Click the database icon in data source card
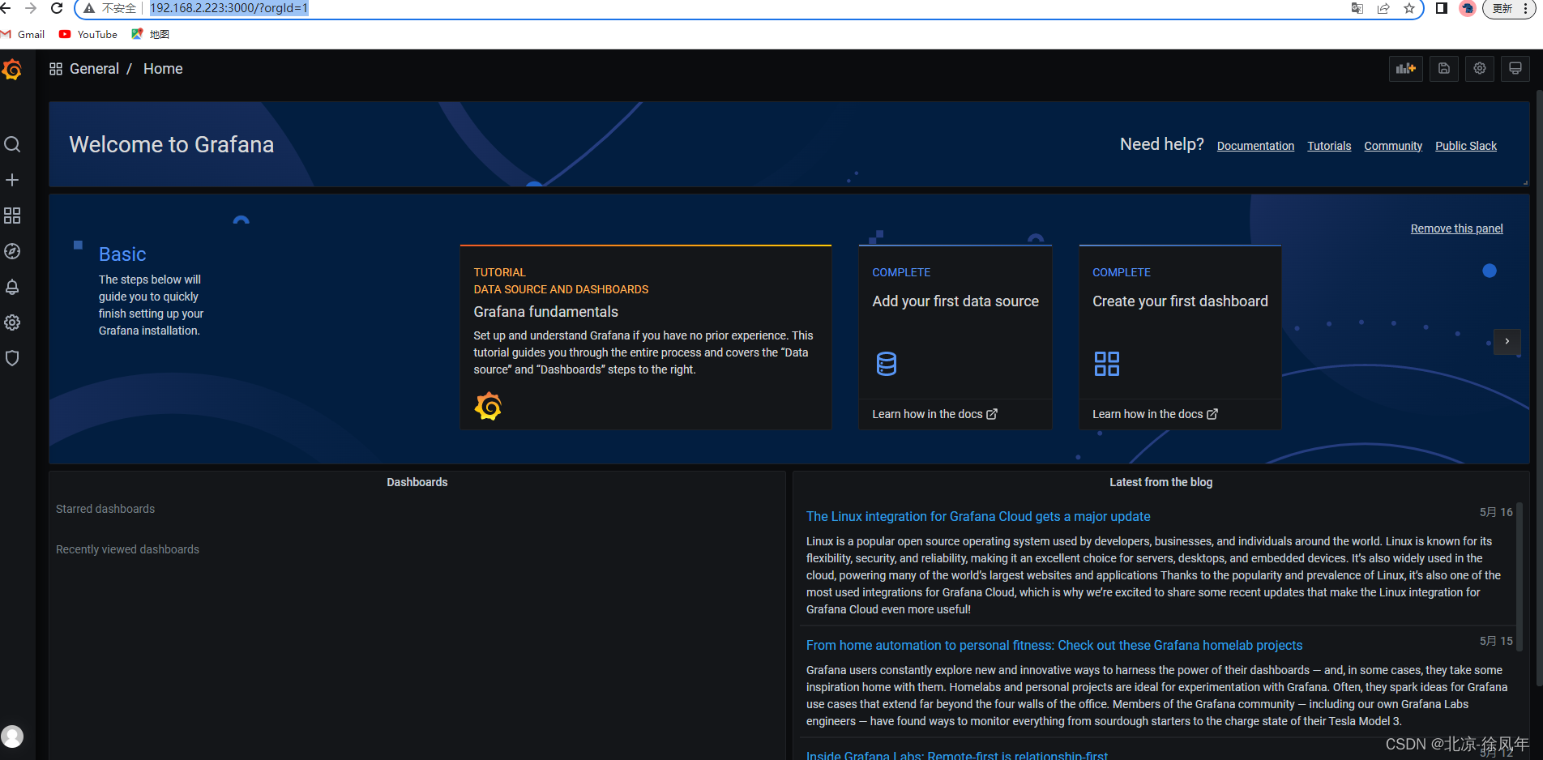The image size is (1543, 760). [x=887, y=364]
